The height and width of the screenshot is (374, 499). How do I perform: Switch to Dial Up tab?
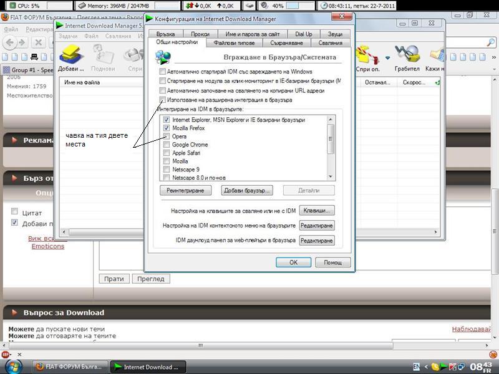pyautogui.click(x=303, y=34)
